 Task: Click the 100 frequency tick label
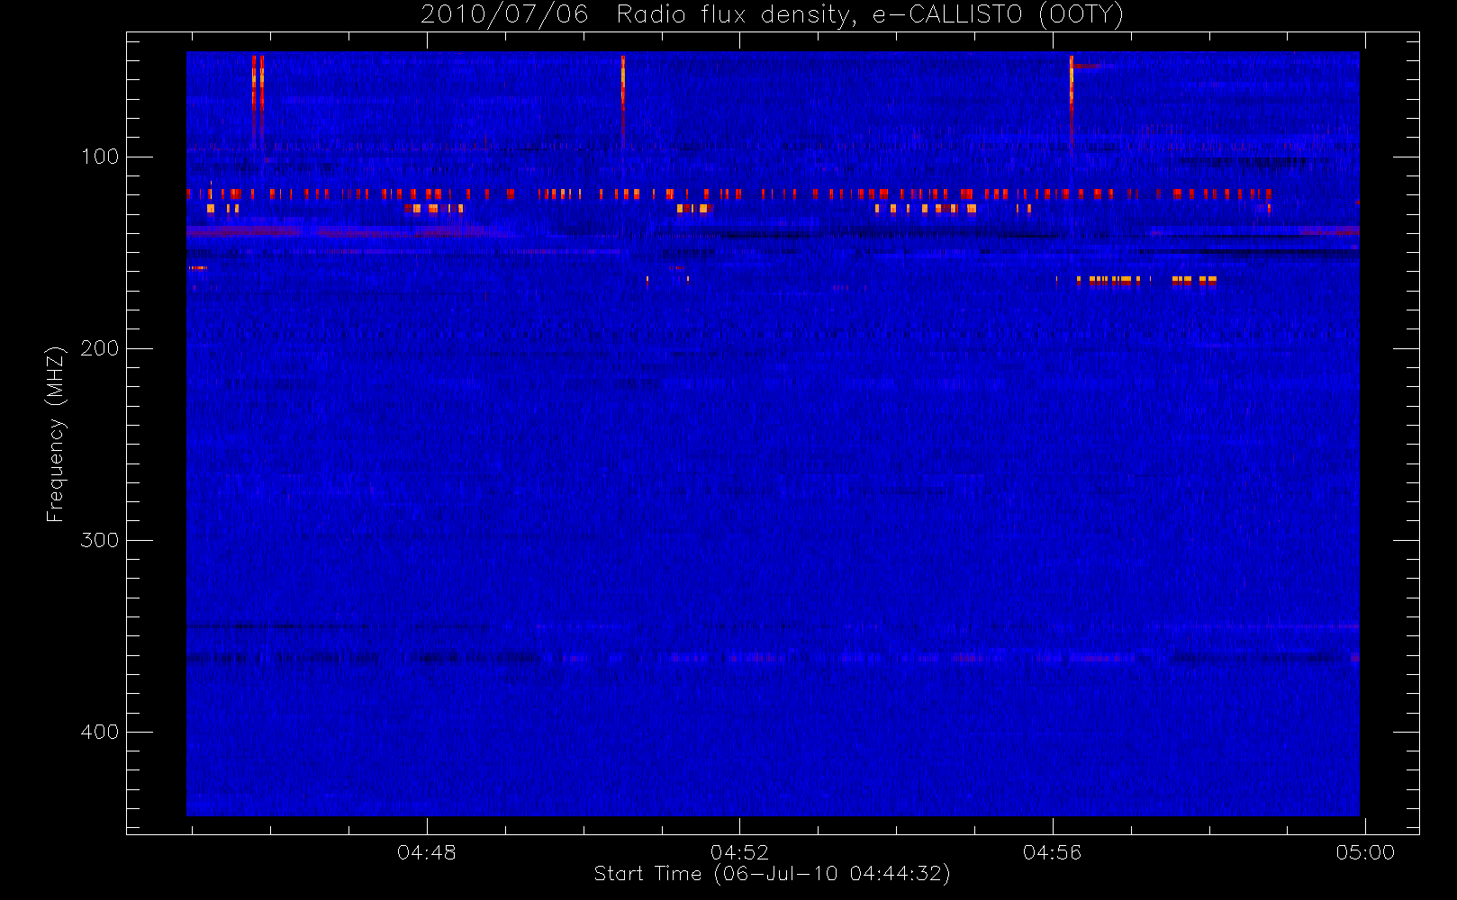point(99,157)
